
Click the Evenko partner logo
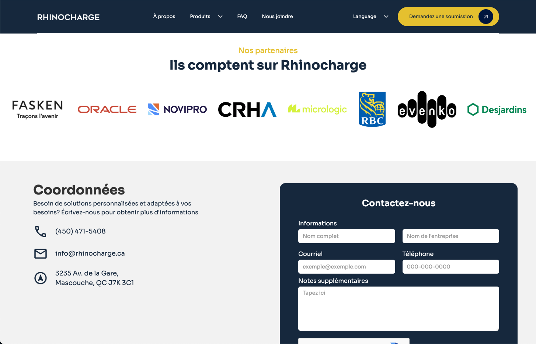click(427, 109)
